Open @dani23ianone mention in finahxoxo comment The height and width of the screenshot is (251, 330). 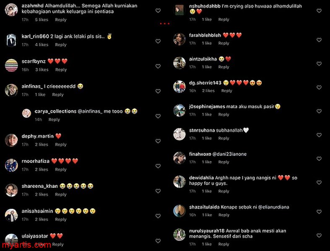click(229, 154)
